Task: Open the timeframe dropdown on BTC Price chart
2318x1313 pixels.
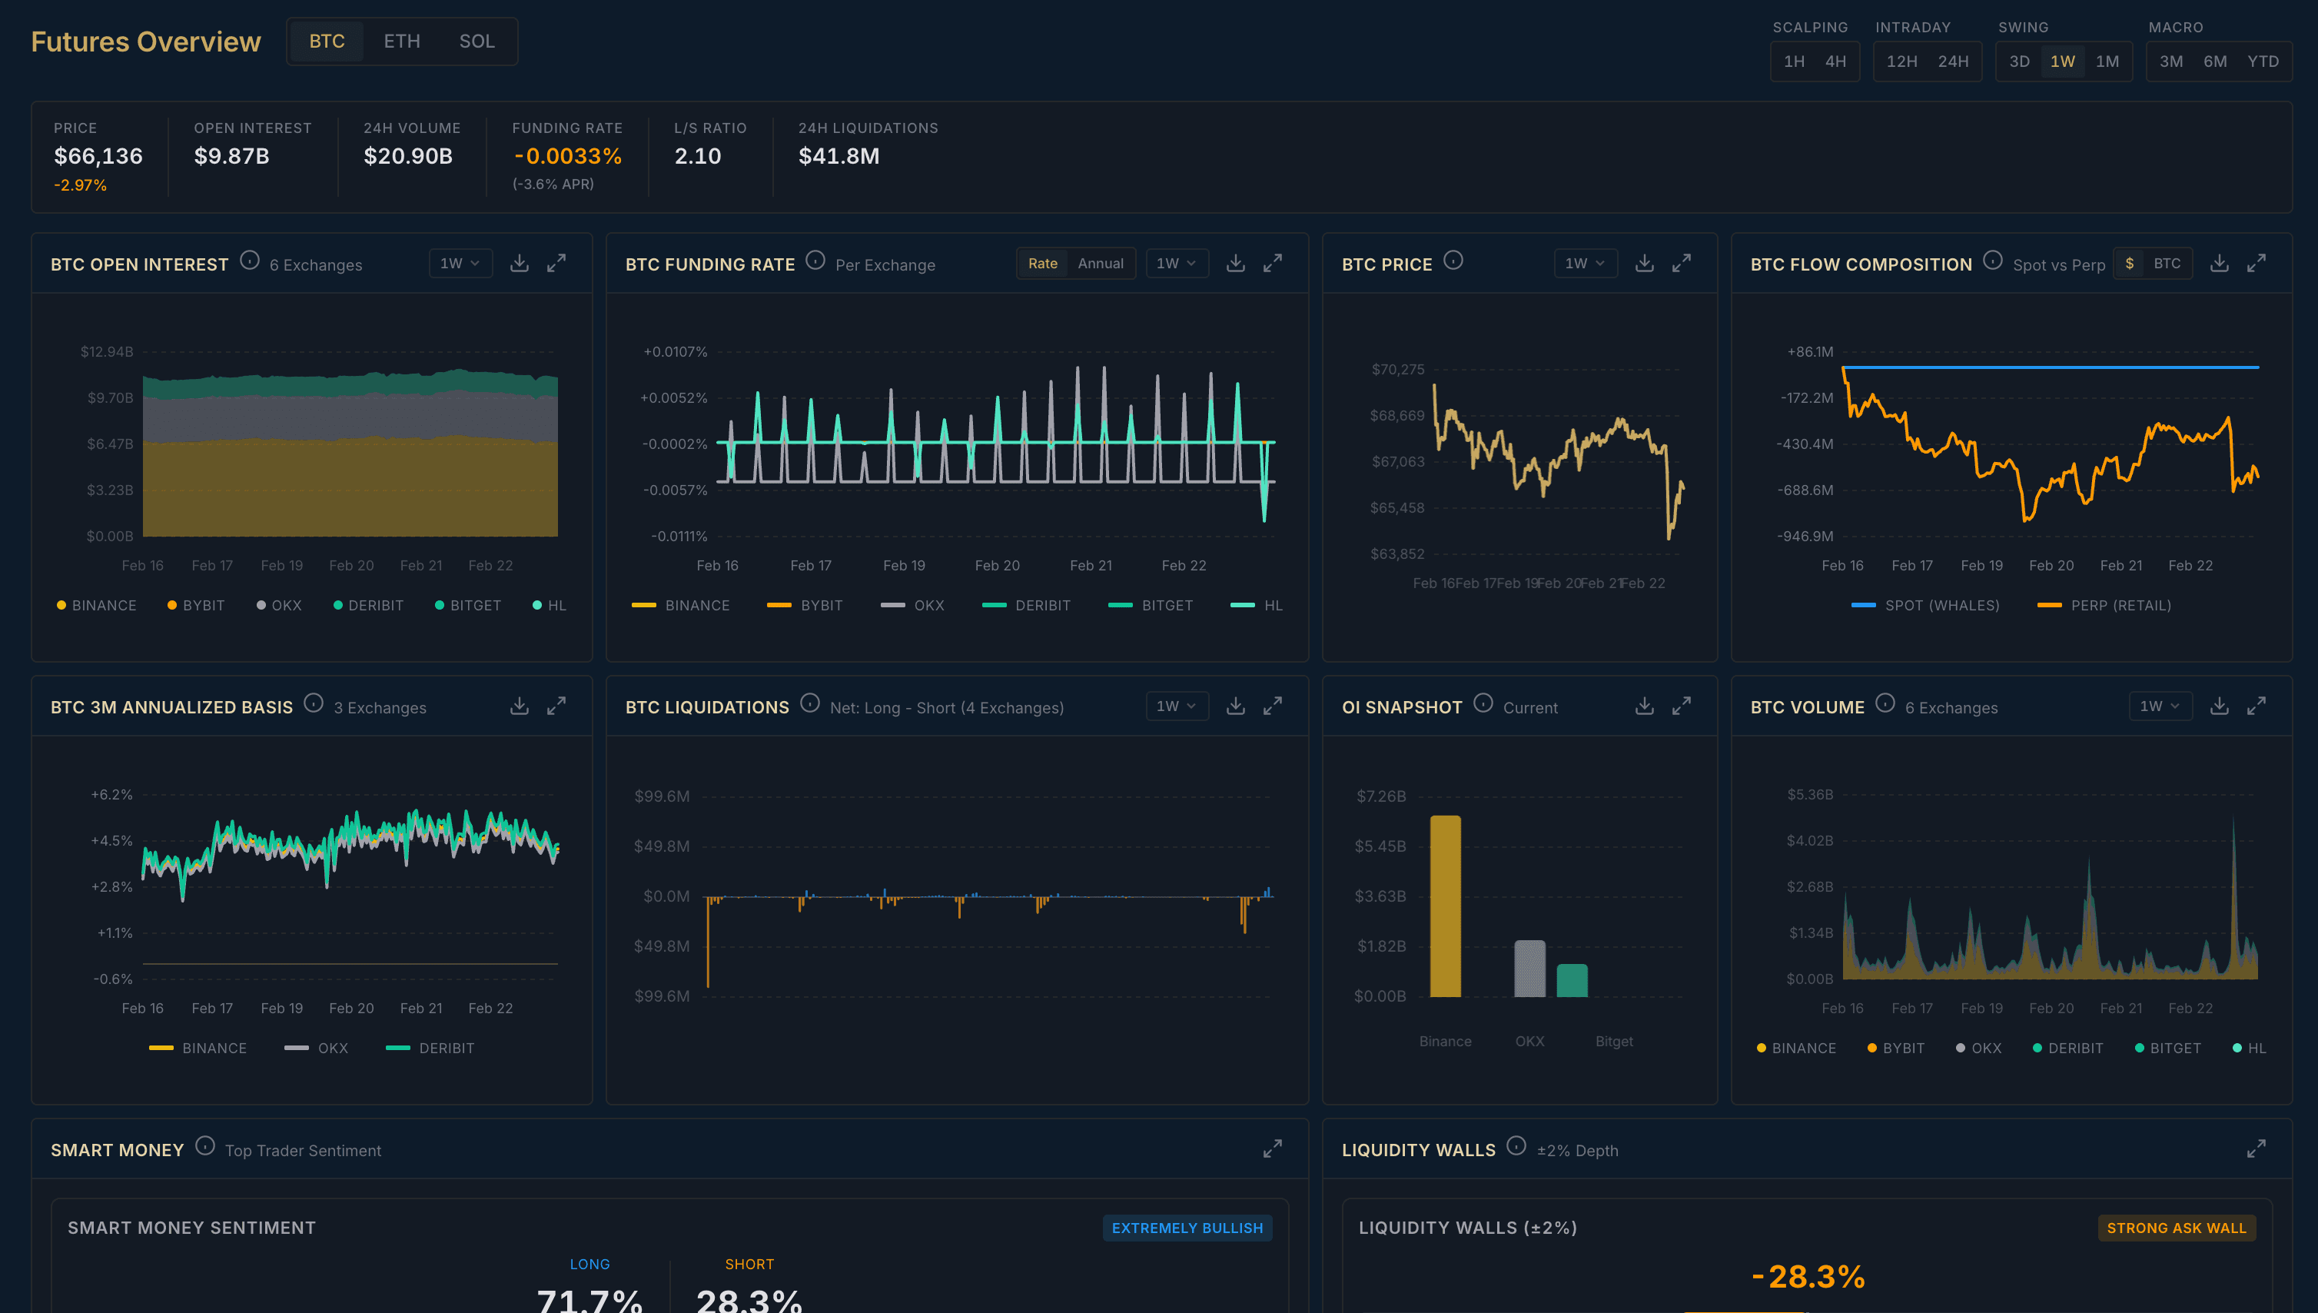Action: pos(1585,262)
